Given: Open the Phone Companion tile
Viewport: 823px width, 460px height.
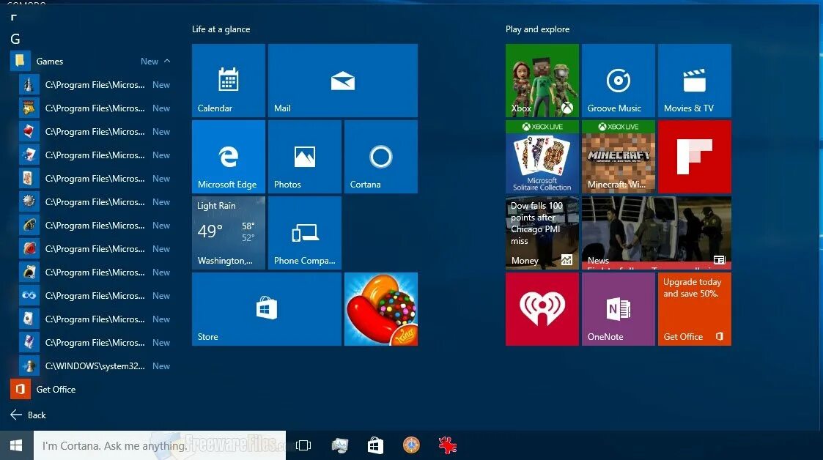Looking at the screenshot, I should [304, 233].
